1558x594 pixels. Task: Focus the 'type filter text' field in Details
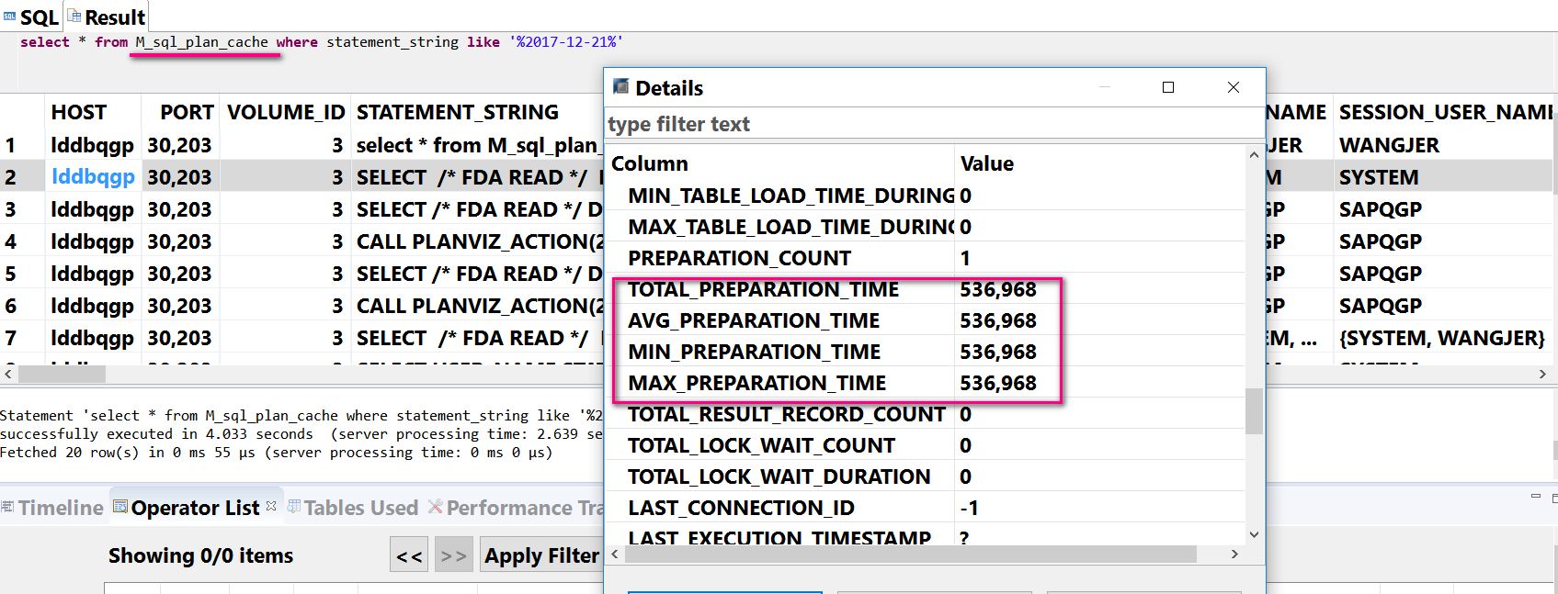935,124
